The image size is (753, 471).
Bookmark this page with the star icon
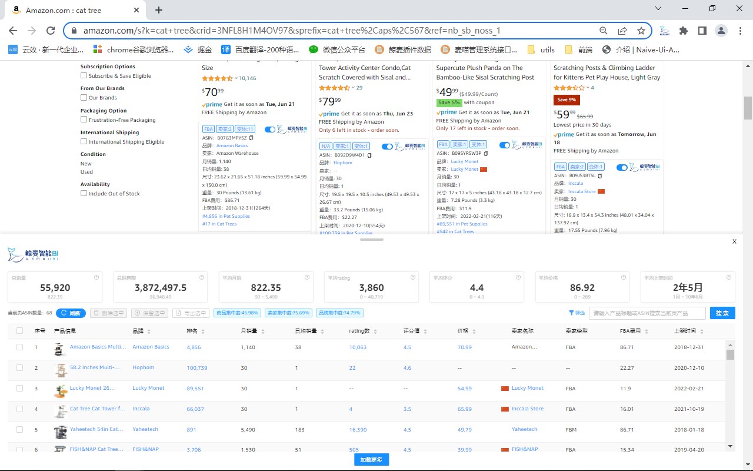(x=641, y=31)
